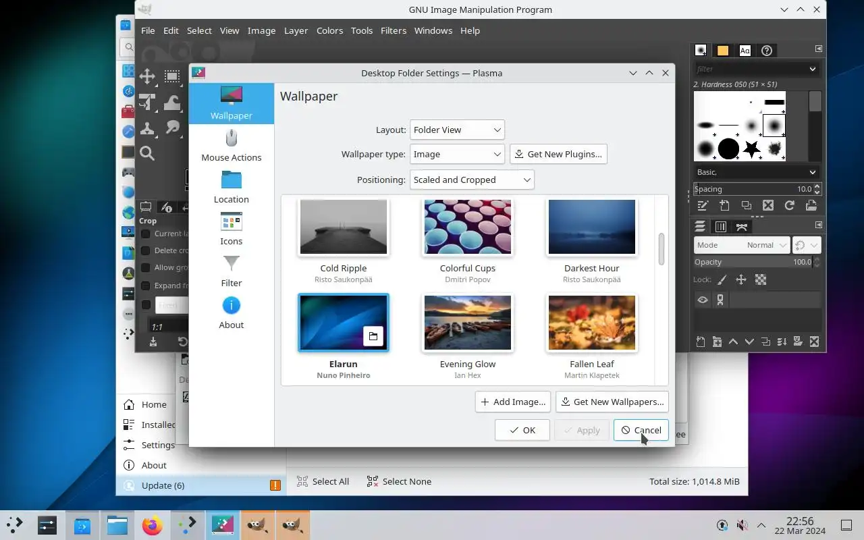Screen dimensions: 864x540
Task: Open the Layout dropdown showing Folder View
Action: tap(457, 130)
